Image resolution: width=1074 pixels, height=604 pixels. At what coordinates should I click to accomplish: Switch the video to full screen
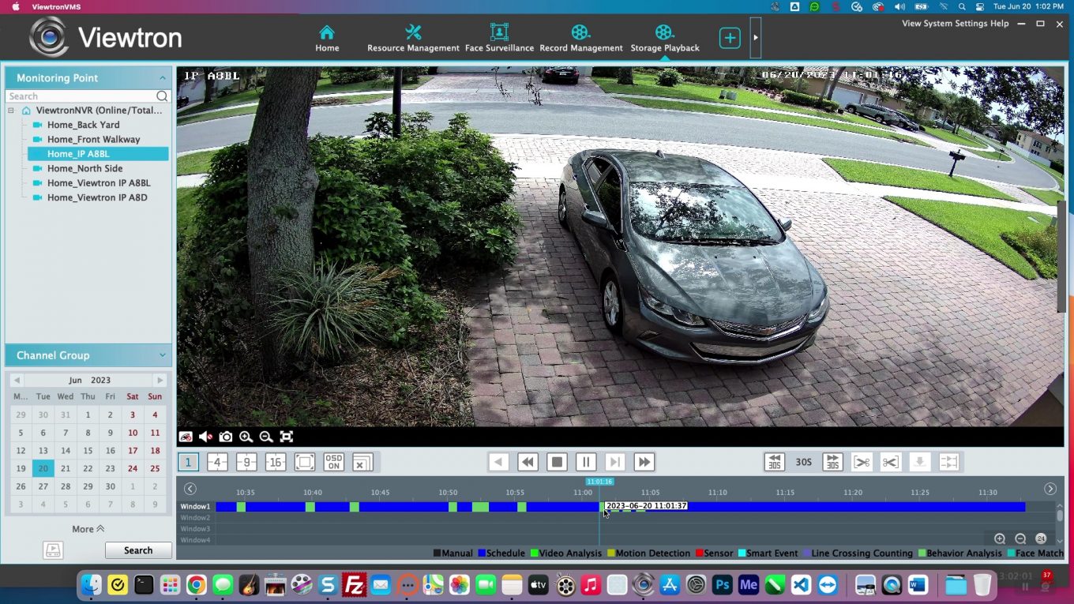[286, 436]
